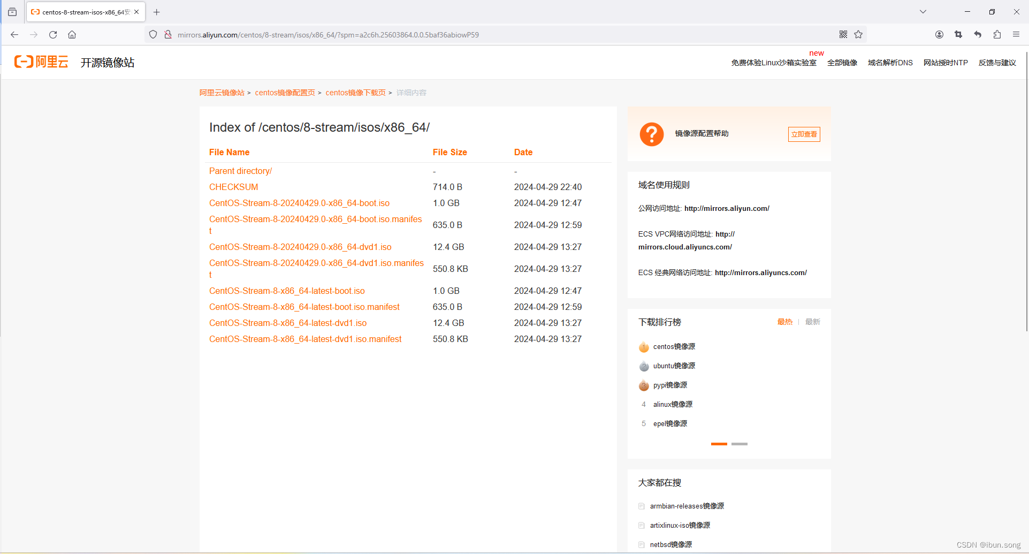Click breadcrumb centos镜像下载页
Image resolution: width=1029 pixels, height=554 pixels.
(x=356, y=93)
